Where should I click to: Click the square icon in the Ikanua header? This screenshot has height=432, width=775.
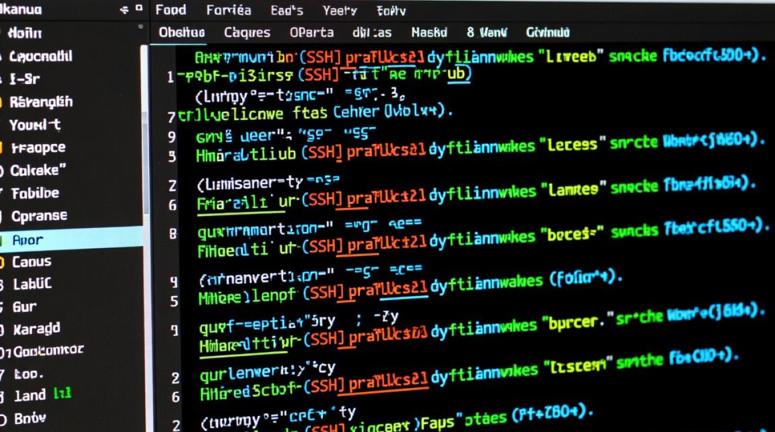(138, 9)
